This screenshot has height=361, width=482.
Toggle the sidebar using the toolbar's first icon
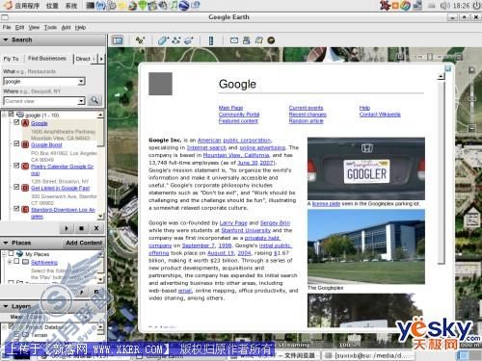point(118,40)
